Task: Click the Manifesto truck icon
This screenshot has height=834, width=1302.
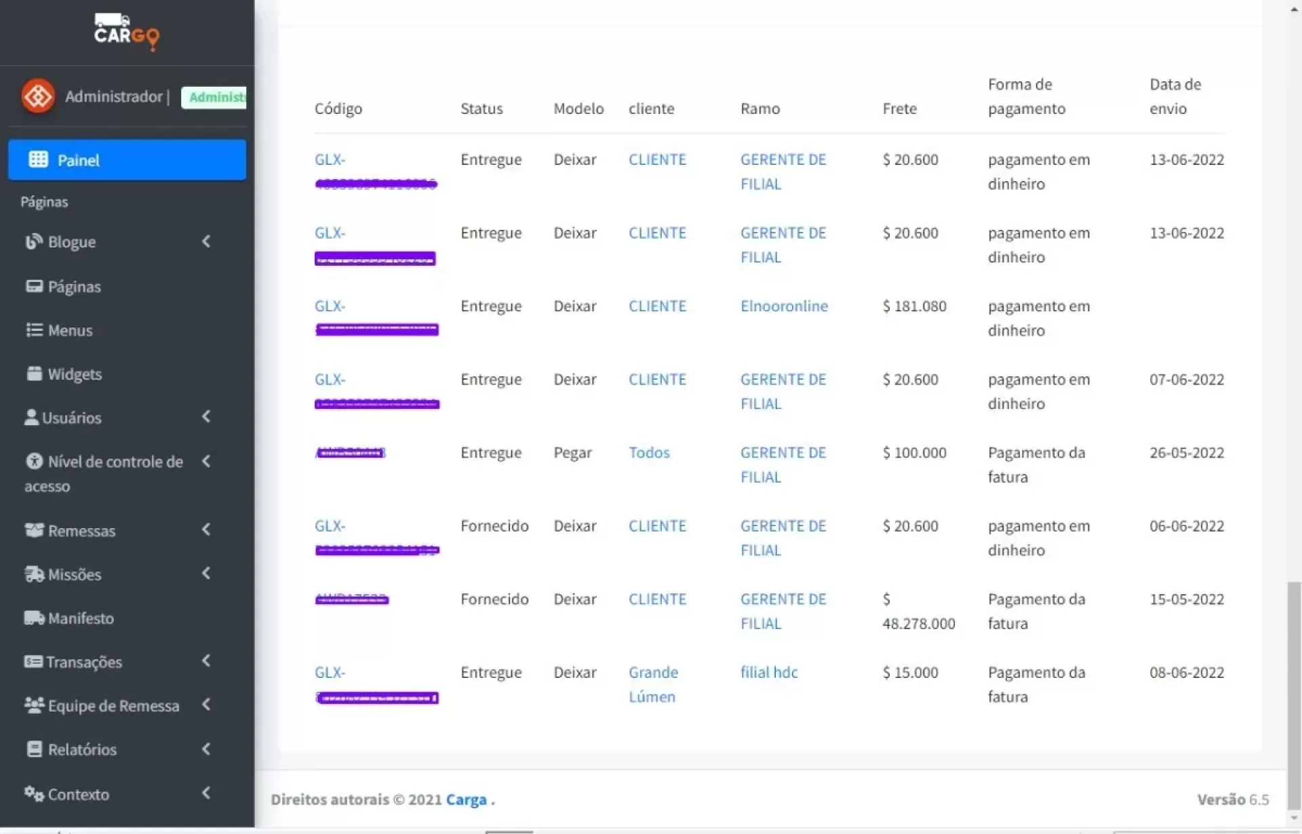Action: click(x=34, y=618)
